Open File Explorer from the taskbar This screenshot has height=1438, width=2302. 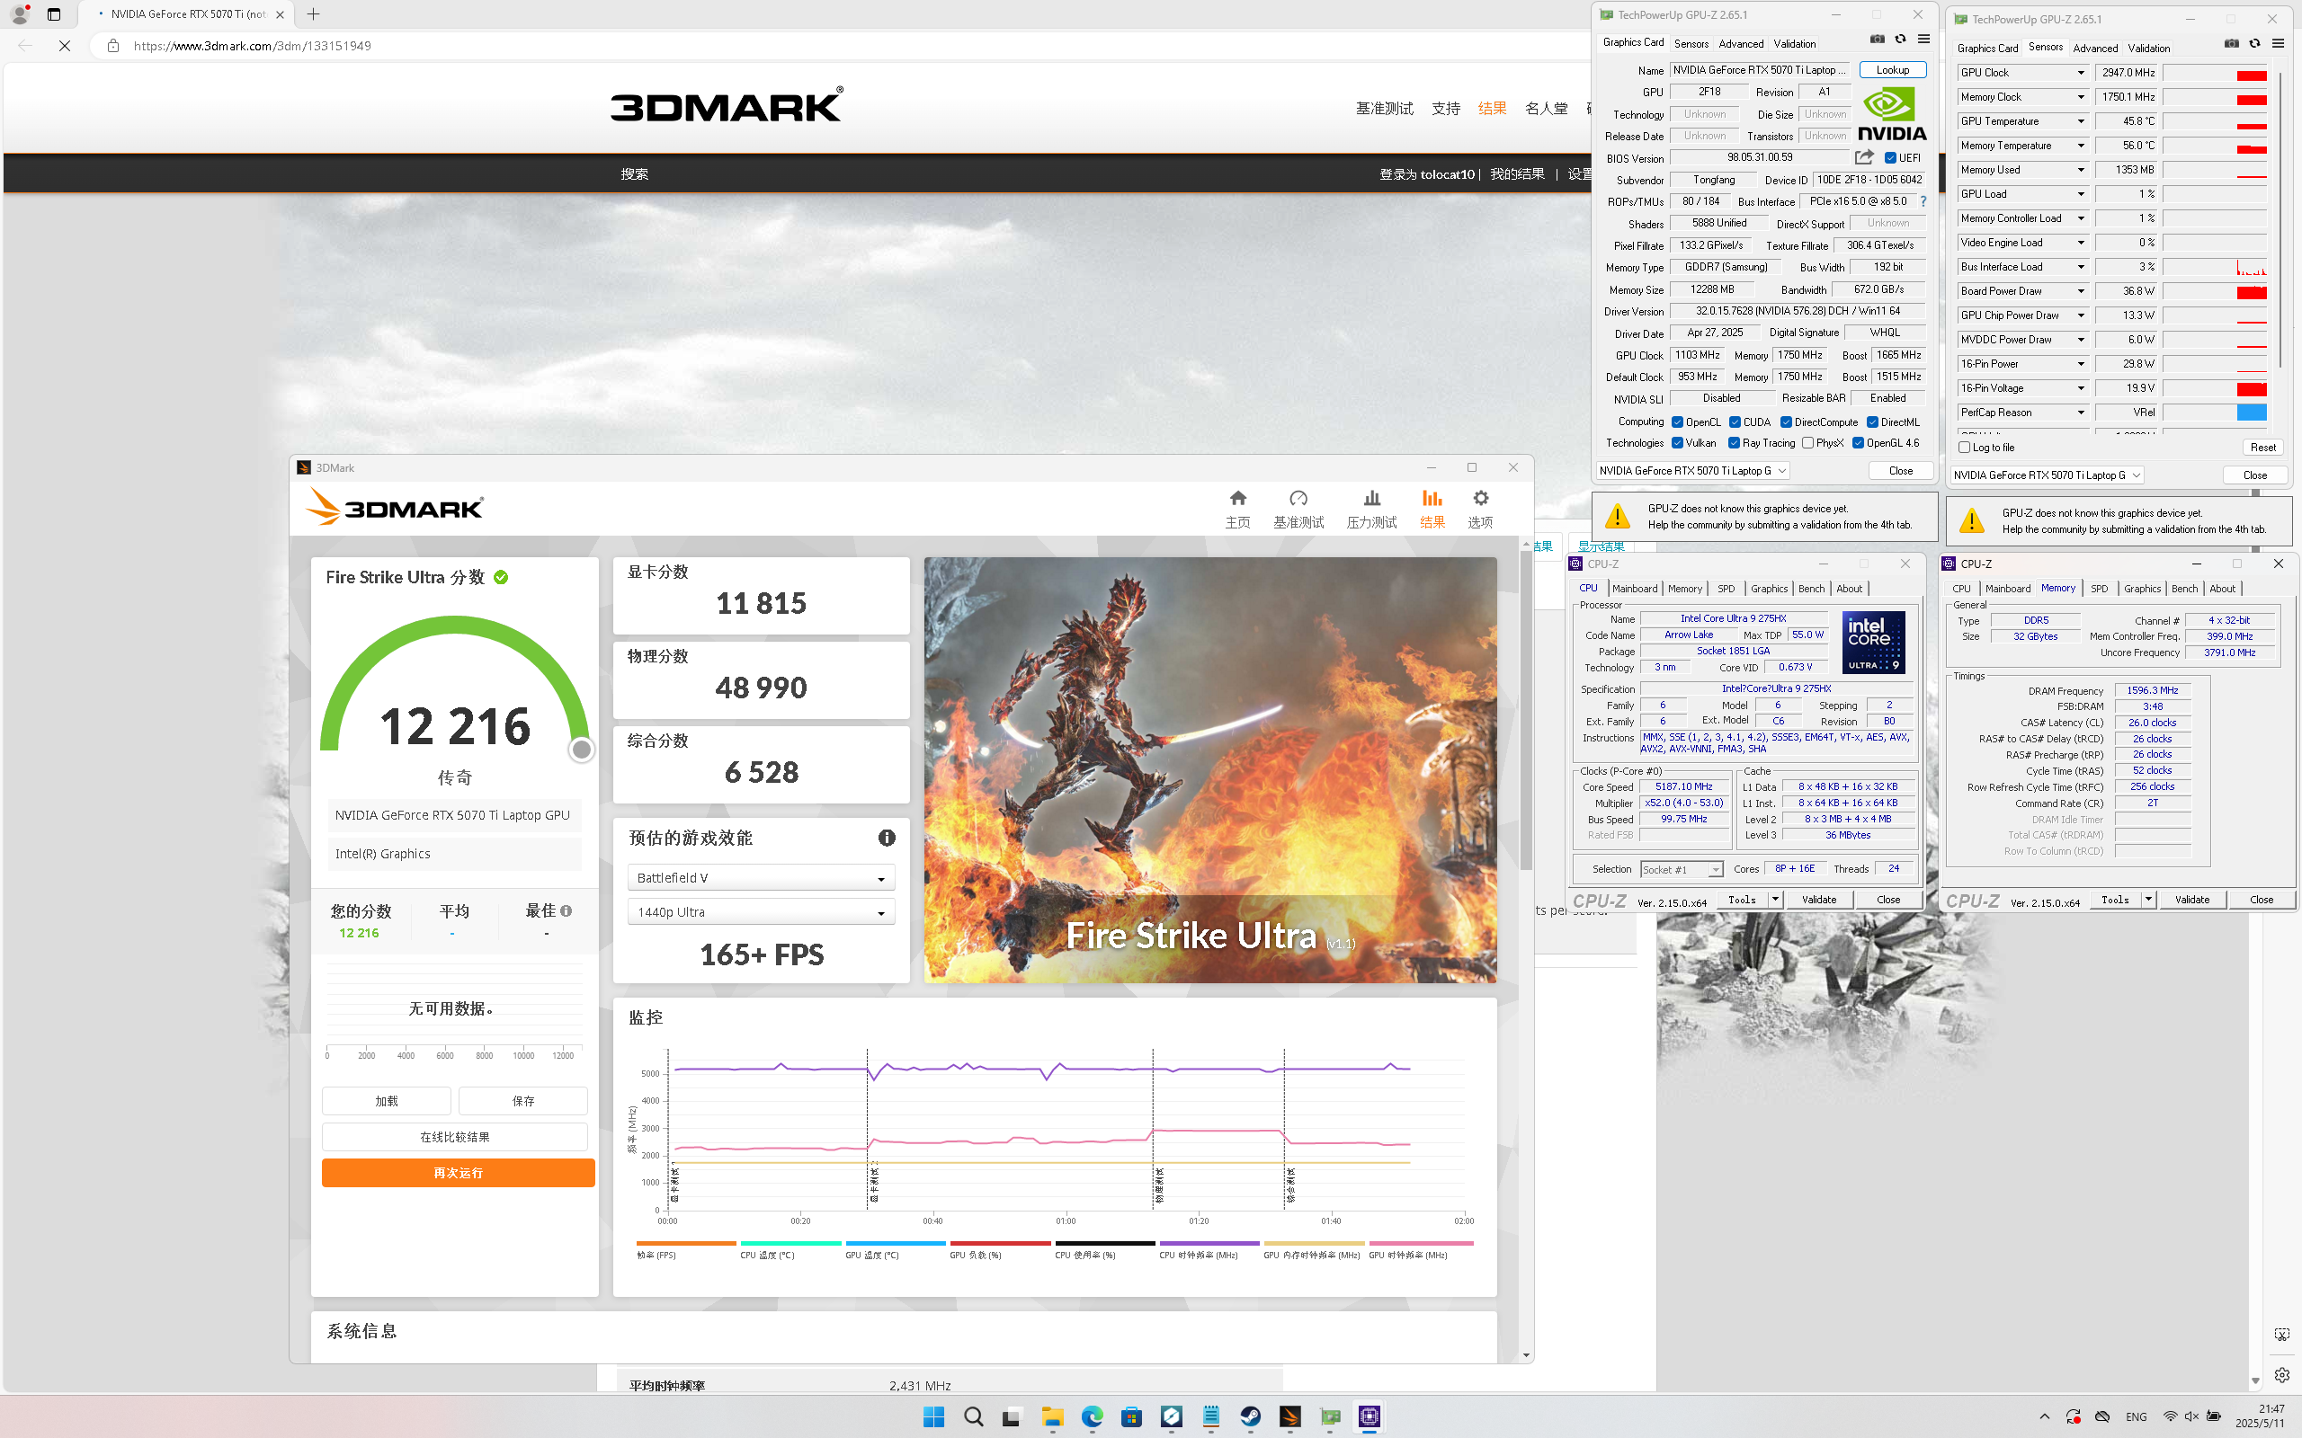[1052, 1416]
